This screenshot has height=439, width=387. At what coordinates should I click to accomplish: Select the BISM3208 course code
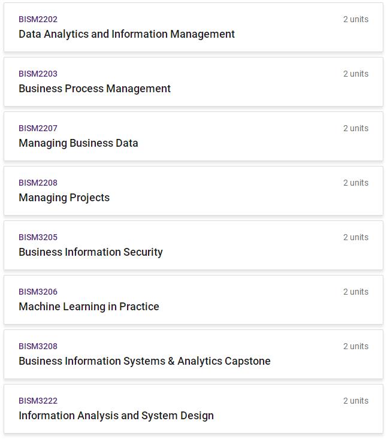[x=38, y=346]
